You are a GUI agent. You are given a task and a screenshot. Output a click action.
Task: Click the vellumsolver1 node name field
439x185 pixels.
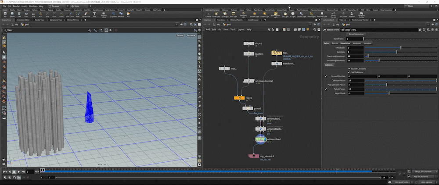379,30
